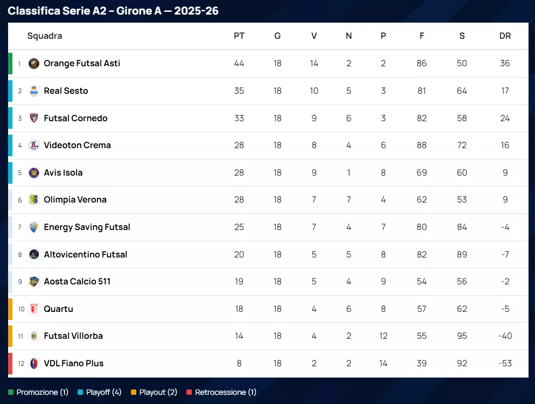Click the Videoton Crema team badge
Image resolution: width=535 pixels, height=404 pixels.
coord(34,145)
